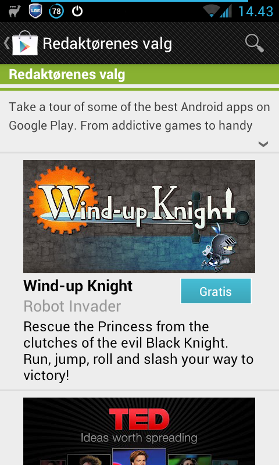Tap the llama icon in the status bar

pyautogui.click(x=14, y=11)
